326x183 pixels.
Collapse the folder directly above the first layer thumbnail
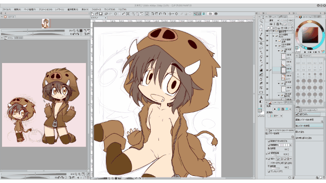pos(279,51)
